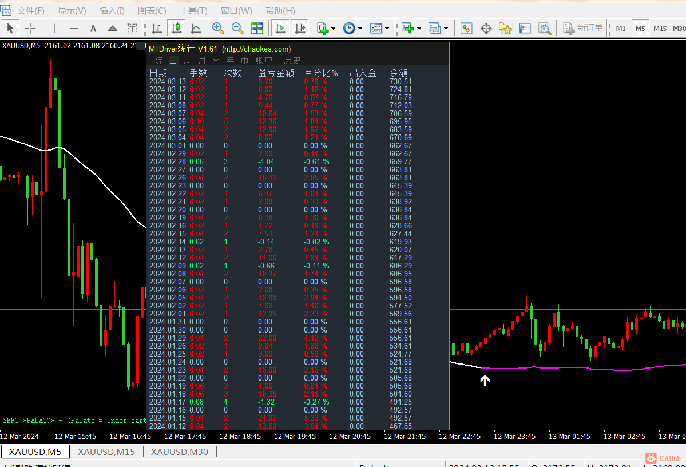Viewport: 686px width, 467px height.
Task: Choose the triangle shape tool
Action: 113,29
